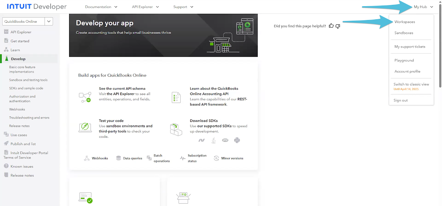Click the Data queries database icon
Viewport: 442px width, 206px height.
[118, 158]
